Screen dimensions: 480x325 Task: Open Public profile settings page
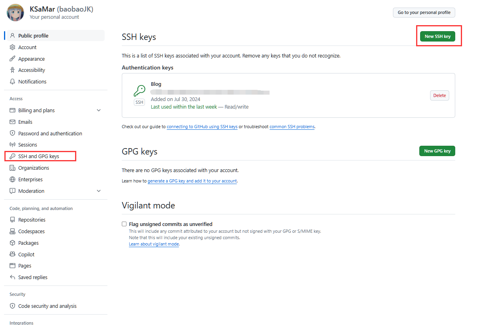click(x=56, y=36)
